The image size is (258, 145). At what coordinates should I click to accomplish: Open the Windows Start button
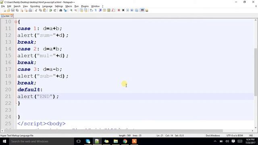pos(4,141)
